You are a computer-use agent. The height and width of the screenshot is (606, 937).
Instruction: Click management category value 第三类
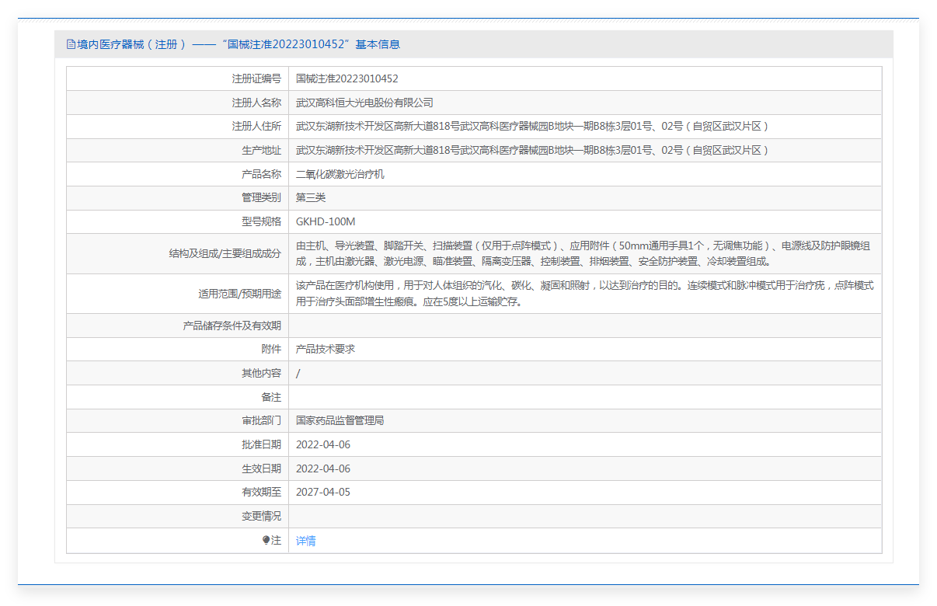pos(311,198)
